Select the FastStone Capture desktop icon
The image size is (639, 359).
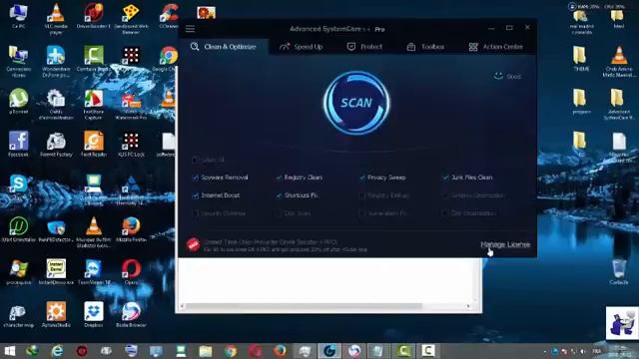click(x=93, y=105)
